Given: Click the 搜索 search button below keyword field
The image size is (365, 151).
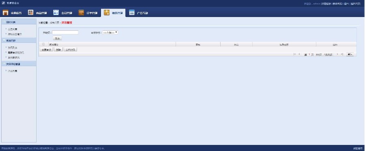Looking at the screenshot, I should point(57,38).
